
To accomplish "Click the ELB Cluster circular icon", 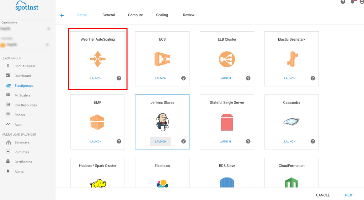I will [227, 59].
